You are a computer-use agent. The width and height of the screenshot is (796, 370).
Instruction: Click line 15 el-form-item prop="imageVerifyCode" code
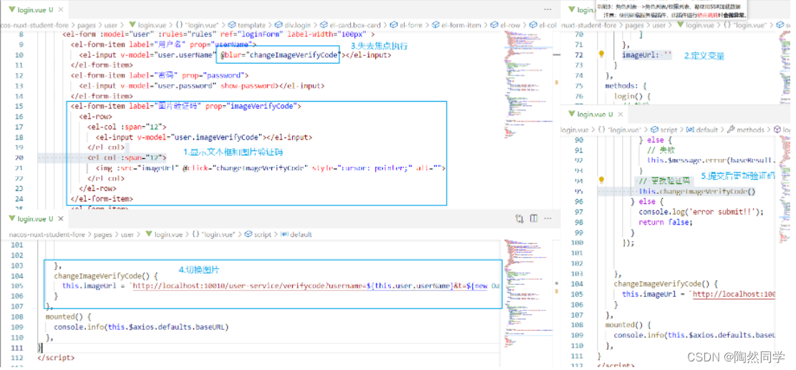point(186,106)
